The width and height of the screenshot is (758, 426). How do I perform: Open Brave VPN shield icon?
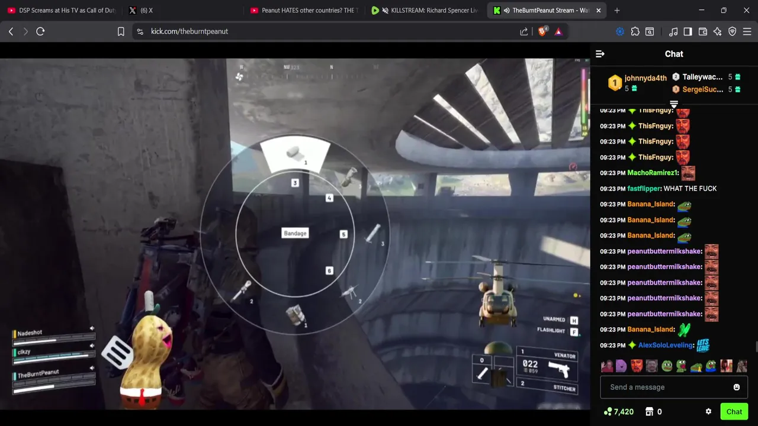point(733,31)
